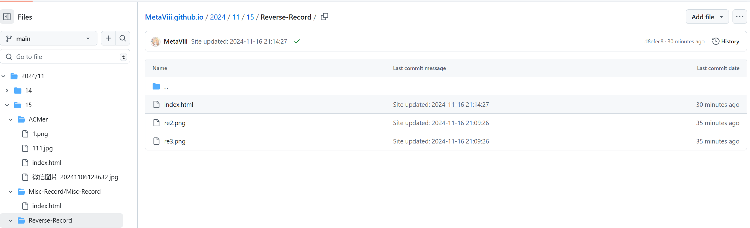Screen dimensions: 750x228
Task: Open the three-dot more options menu
Action: pyautogui.click(x=739, y=17)
